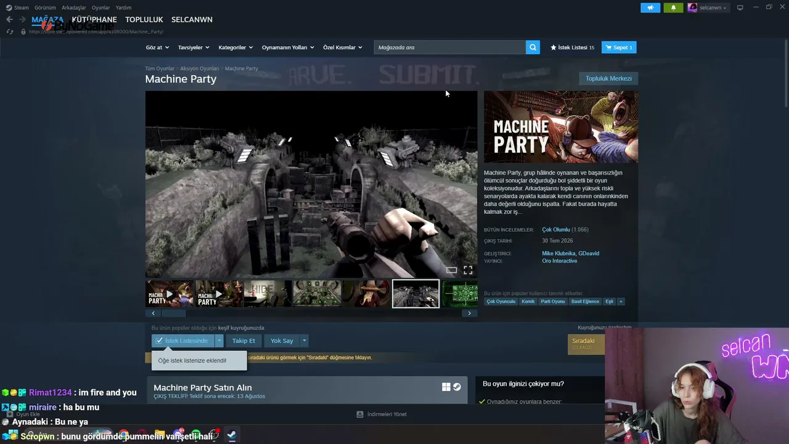The width and height of the screenshot is (789, 444).
Task: Click the store search magnifier icon
Action: tap(533, 47)
